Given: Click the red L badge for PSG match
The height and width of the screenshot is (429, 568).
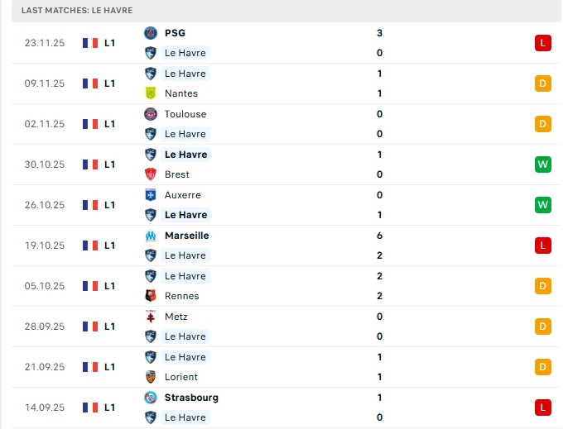Looking at the screenshot, I should [x=543, y=43].
